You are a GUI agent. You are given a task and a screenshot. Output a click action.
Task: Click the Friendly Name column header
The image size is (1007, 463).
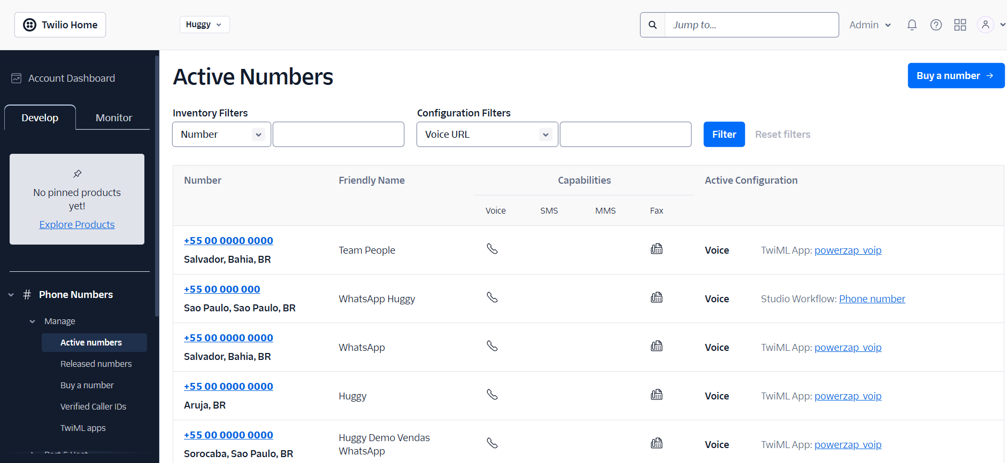click(372, 181)
